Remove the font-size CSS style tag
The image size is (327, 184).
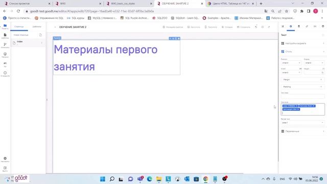tap(313, 106)
